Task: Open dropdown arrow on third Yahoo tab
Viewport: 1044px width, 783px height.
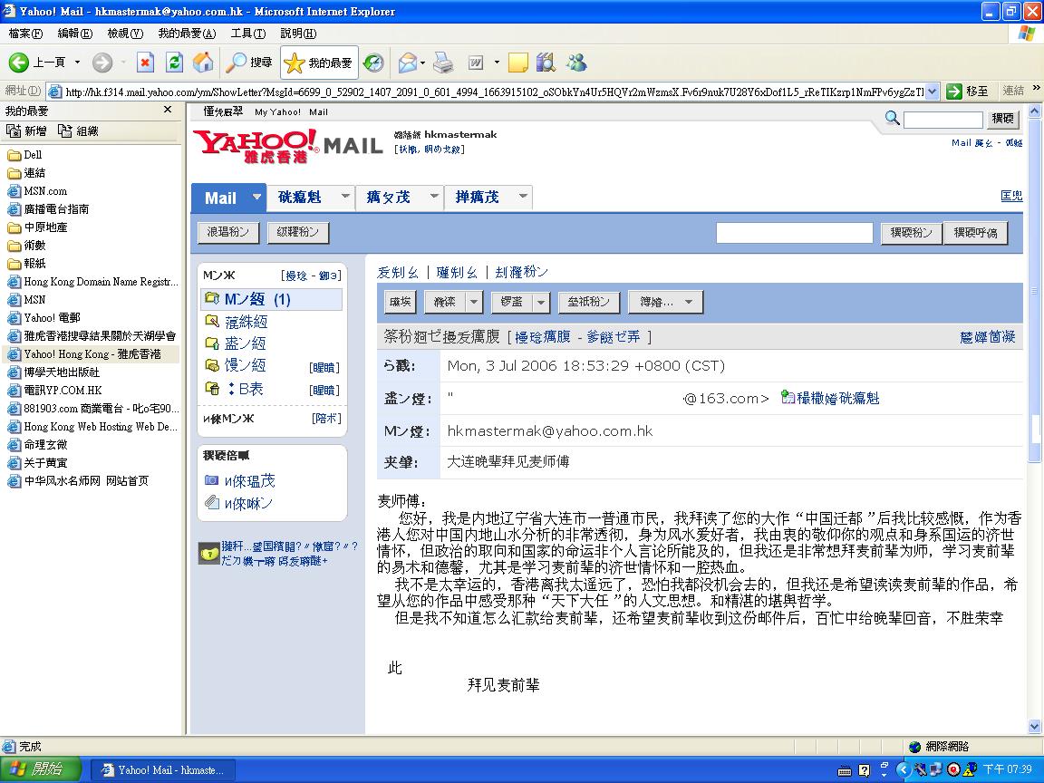Action: (x=434, y=196)
